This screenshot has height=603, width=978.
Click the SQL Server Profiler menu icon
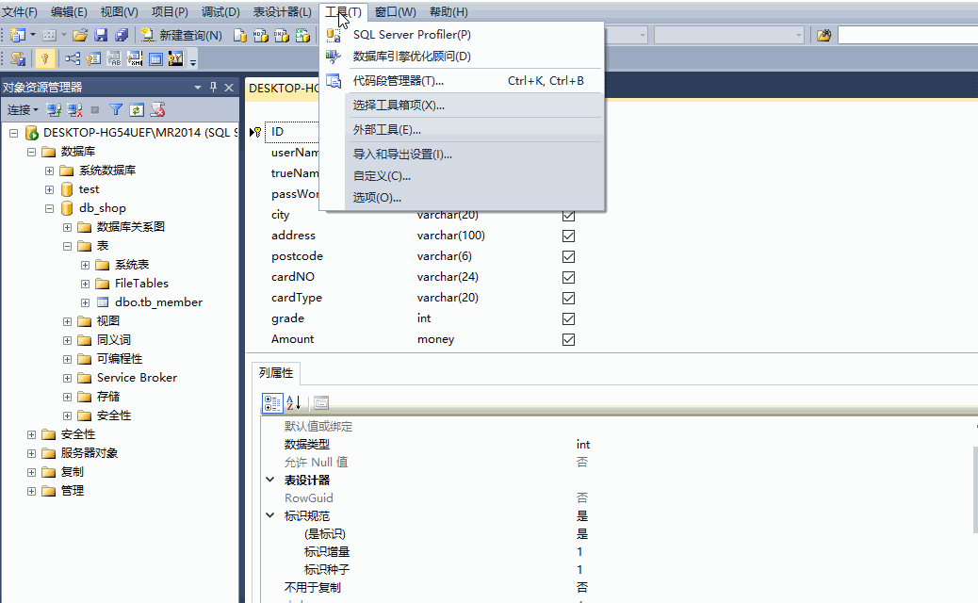coord(334,34)
